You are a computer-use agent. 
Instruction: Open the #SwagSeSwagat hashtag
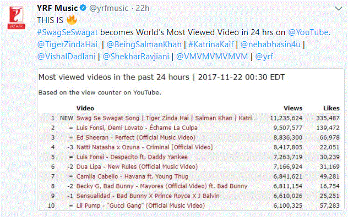click(x=67, y=32)
